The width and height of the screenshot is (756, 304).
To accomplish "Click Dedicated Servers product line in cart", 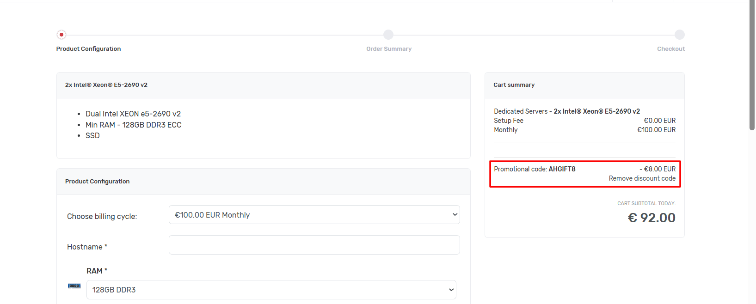I will click(x=567, y=111).
